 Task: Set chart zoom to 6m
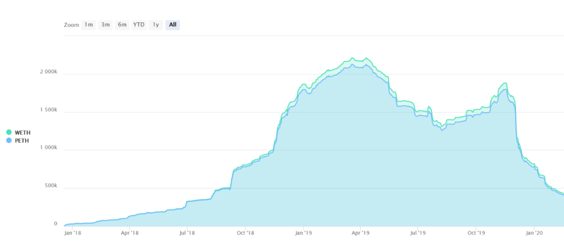[x=122, y=25]
